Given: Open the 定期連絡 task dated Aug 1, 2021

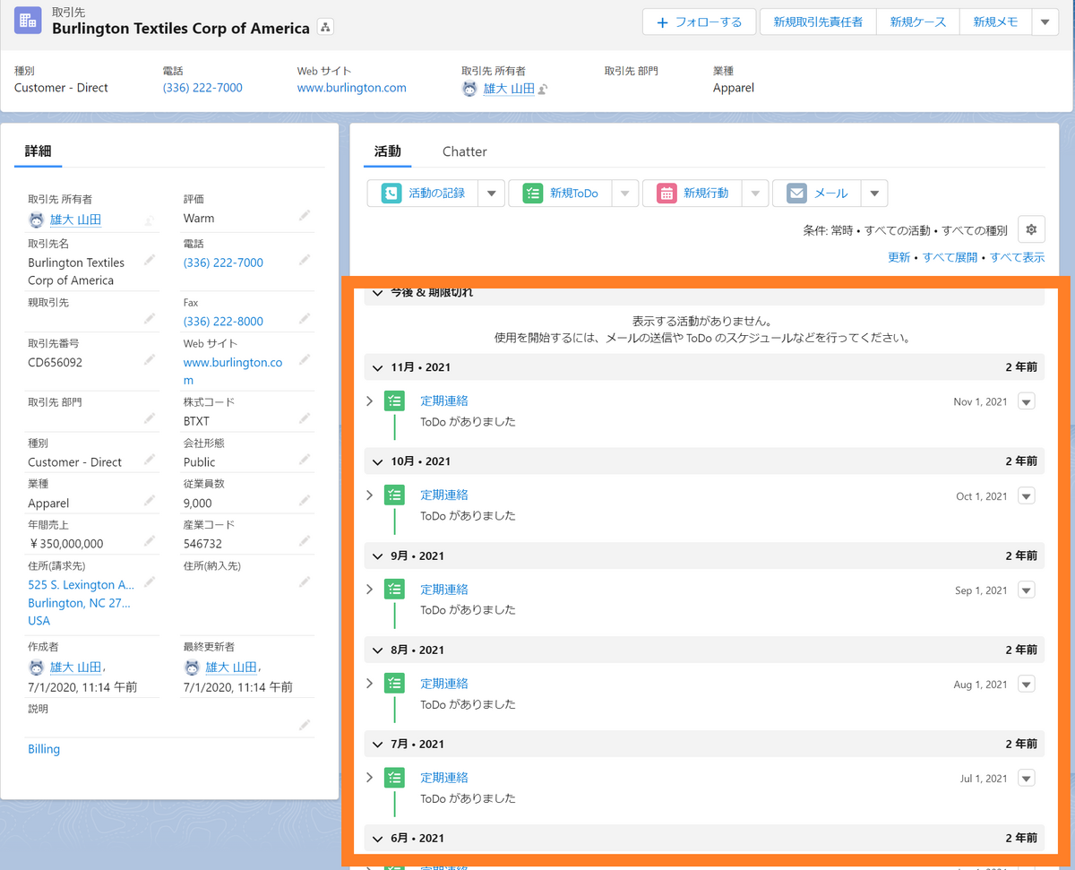Looking at the screenshot, I should coord(444,684).
